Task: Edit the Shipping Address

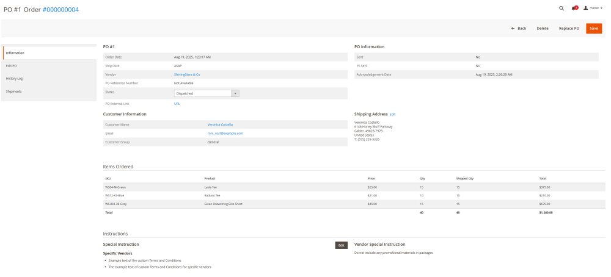Action: point(392,114)
